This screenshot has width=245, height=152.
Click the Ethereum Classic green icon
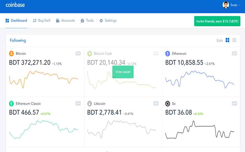click(12, 104)
